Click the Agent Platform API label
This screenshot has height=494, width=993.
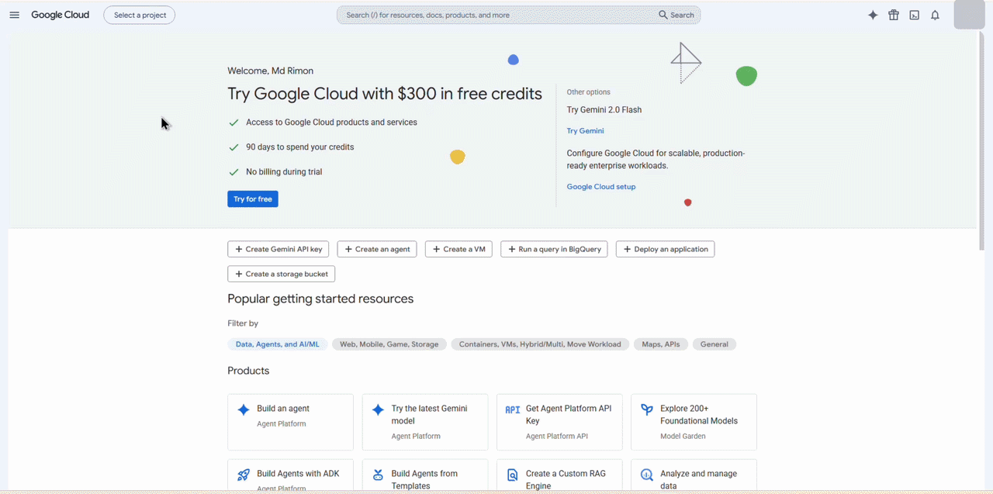pos(557,437)
